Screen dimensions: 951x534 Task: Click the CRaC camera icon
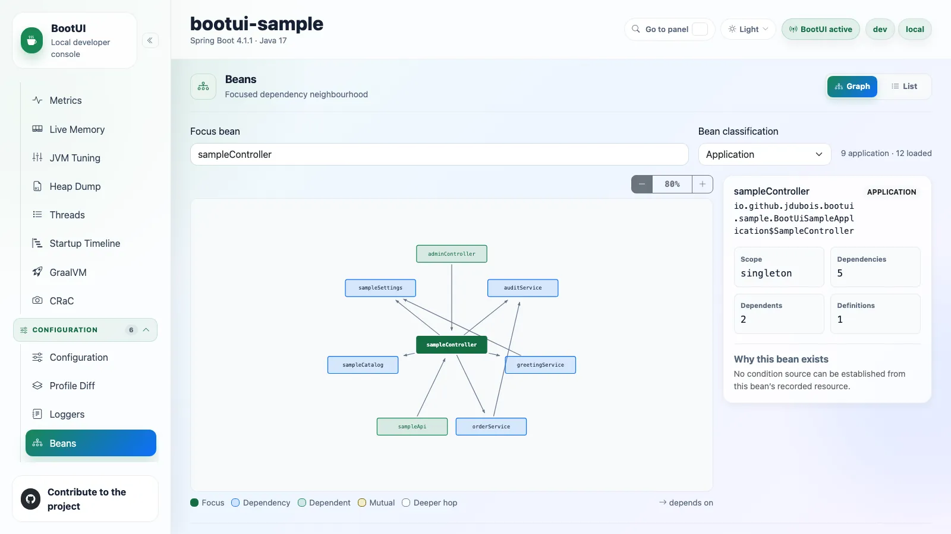click(x=37, y=300)
